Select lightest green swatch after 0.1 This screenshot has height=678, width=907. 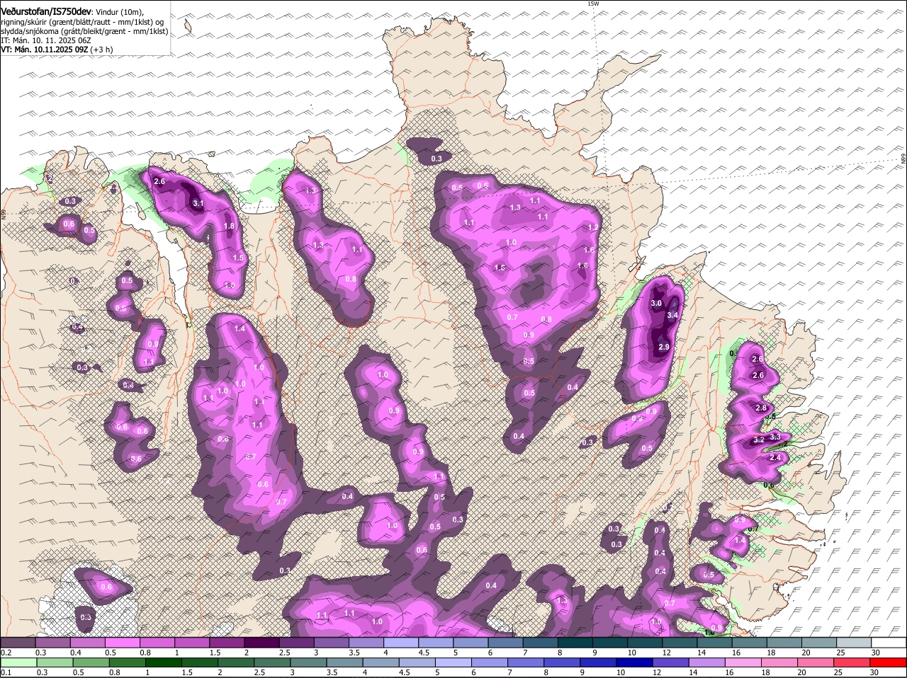click(19, 662)
